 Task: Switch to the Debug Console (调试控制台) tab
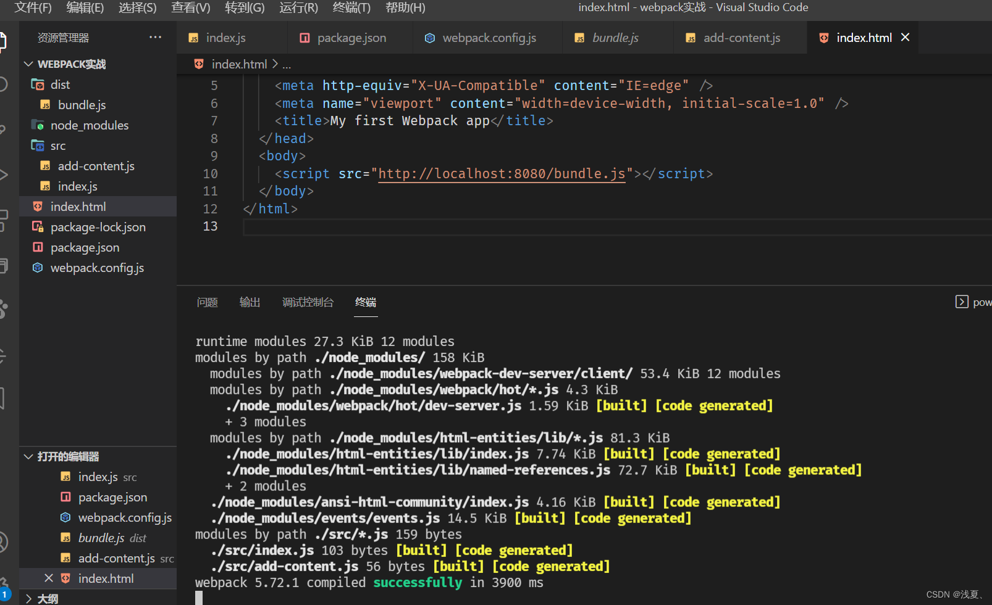click(308, 302)
